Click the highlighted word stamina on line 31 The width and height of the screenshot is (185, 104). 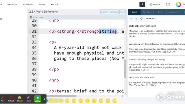coord(108,31)
